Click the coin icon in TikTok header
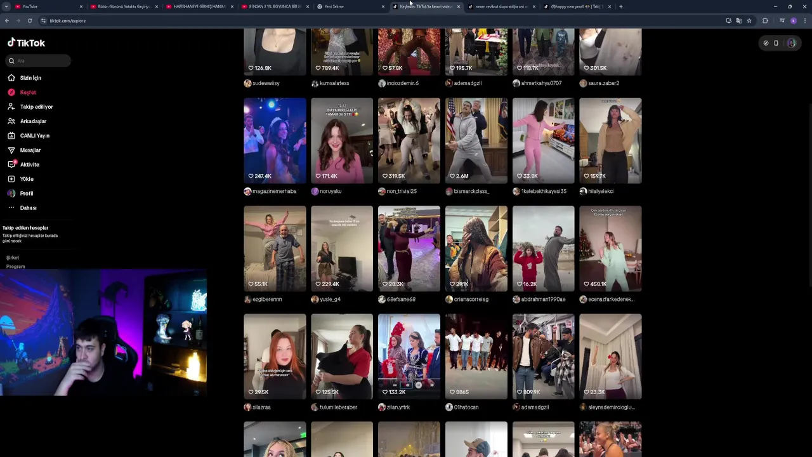 766,43
